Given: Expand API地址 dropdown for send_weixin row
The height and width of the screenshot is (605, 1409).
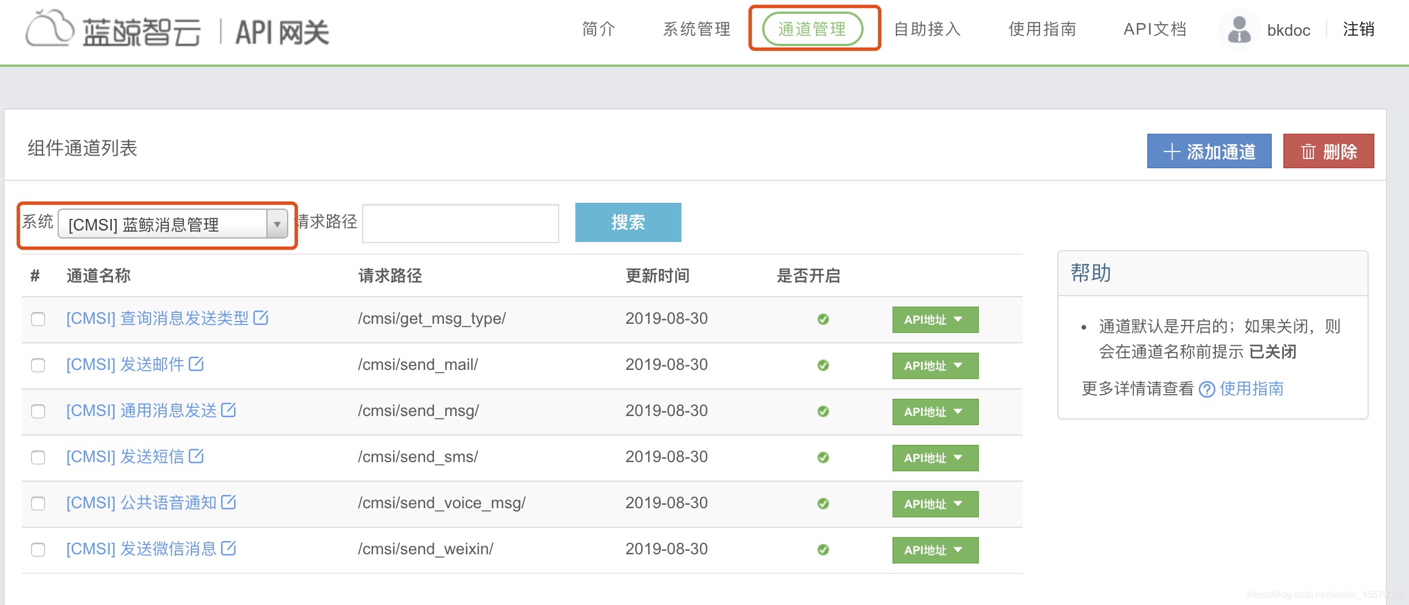Looking at the screenshot, I should [935, 550].
